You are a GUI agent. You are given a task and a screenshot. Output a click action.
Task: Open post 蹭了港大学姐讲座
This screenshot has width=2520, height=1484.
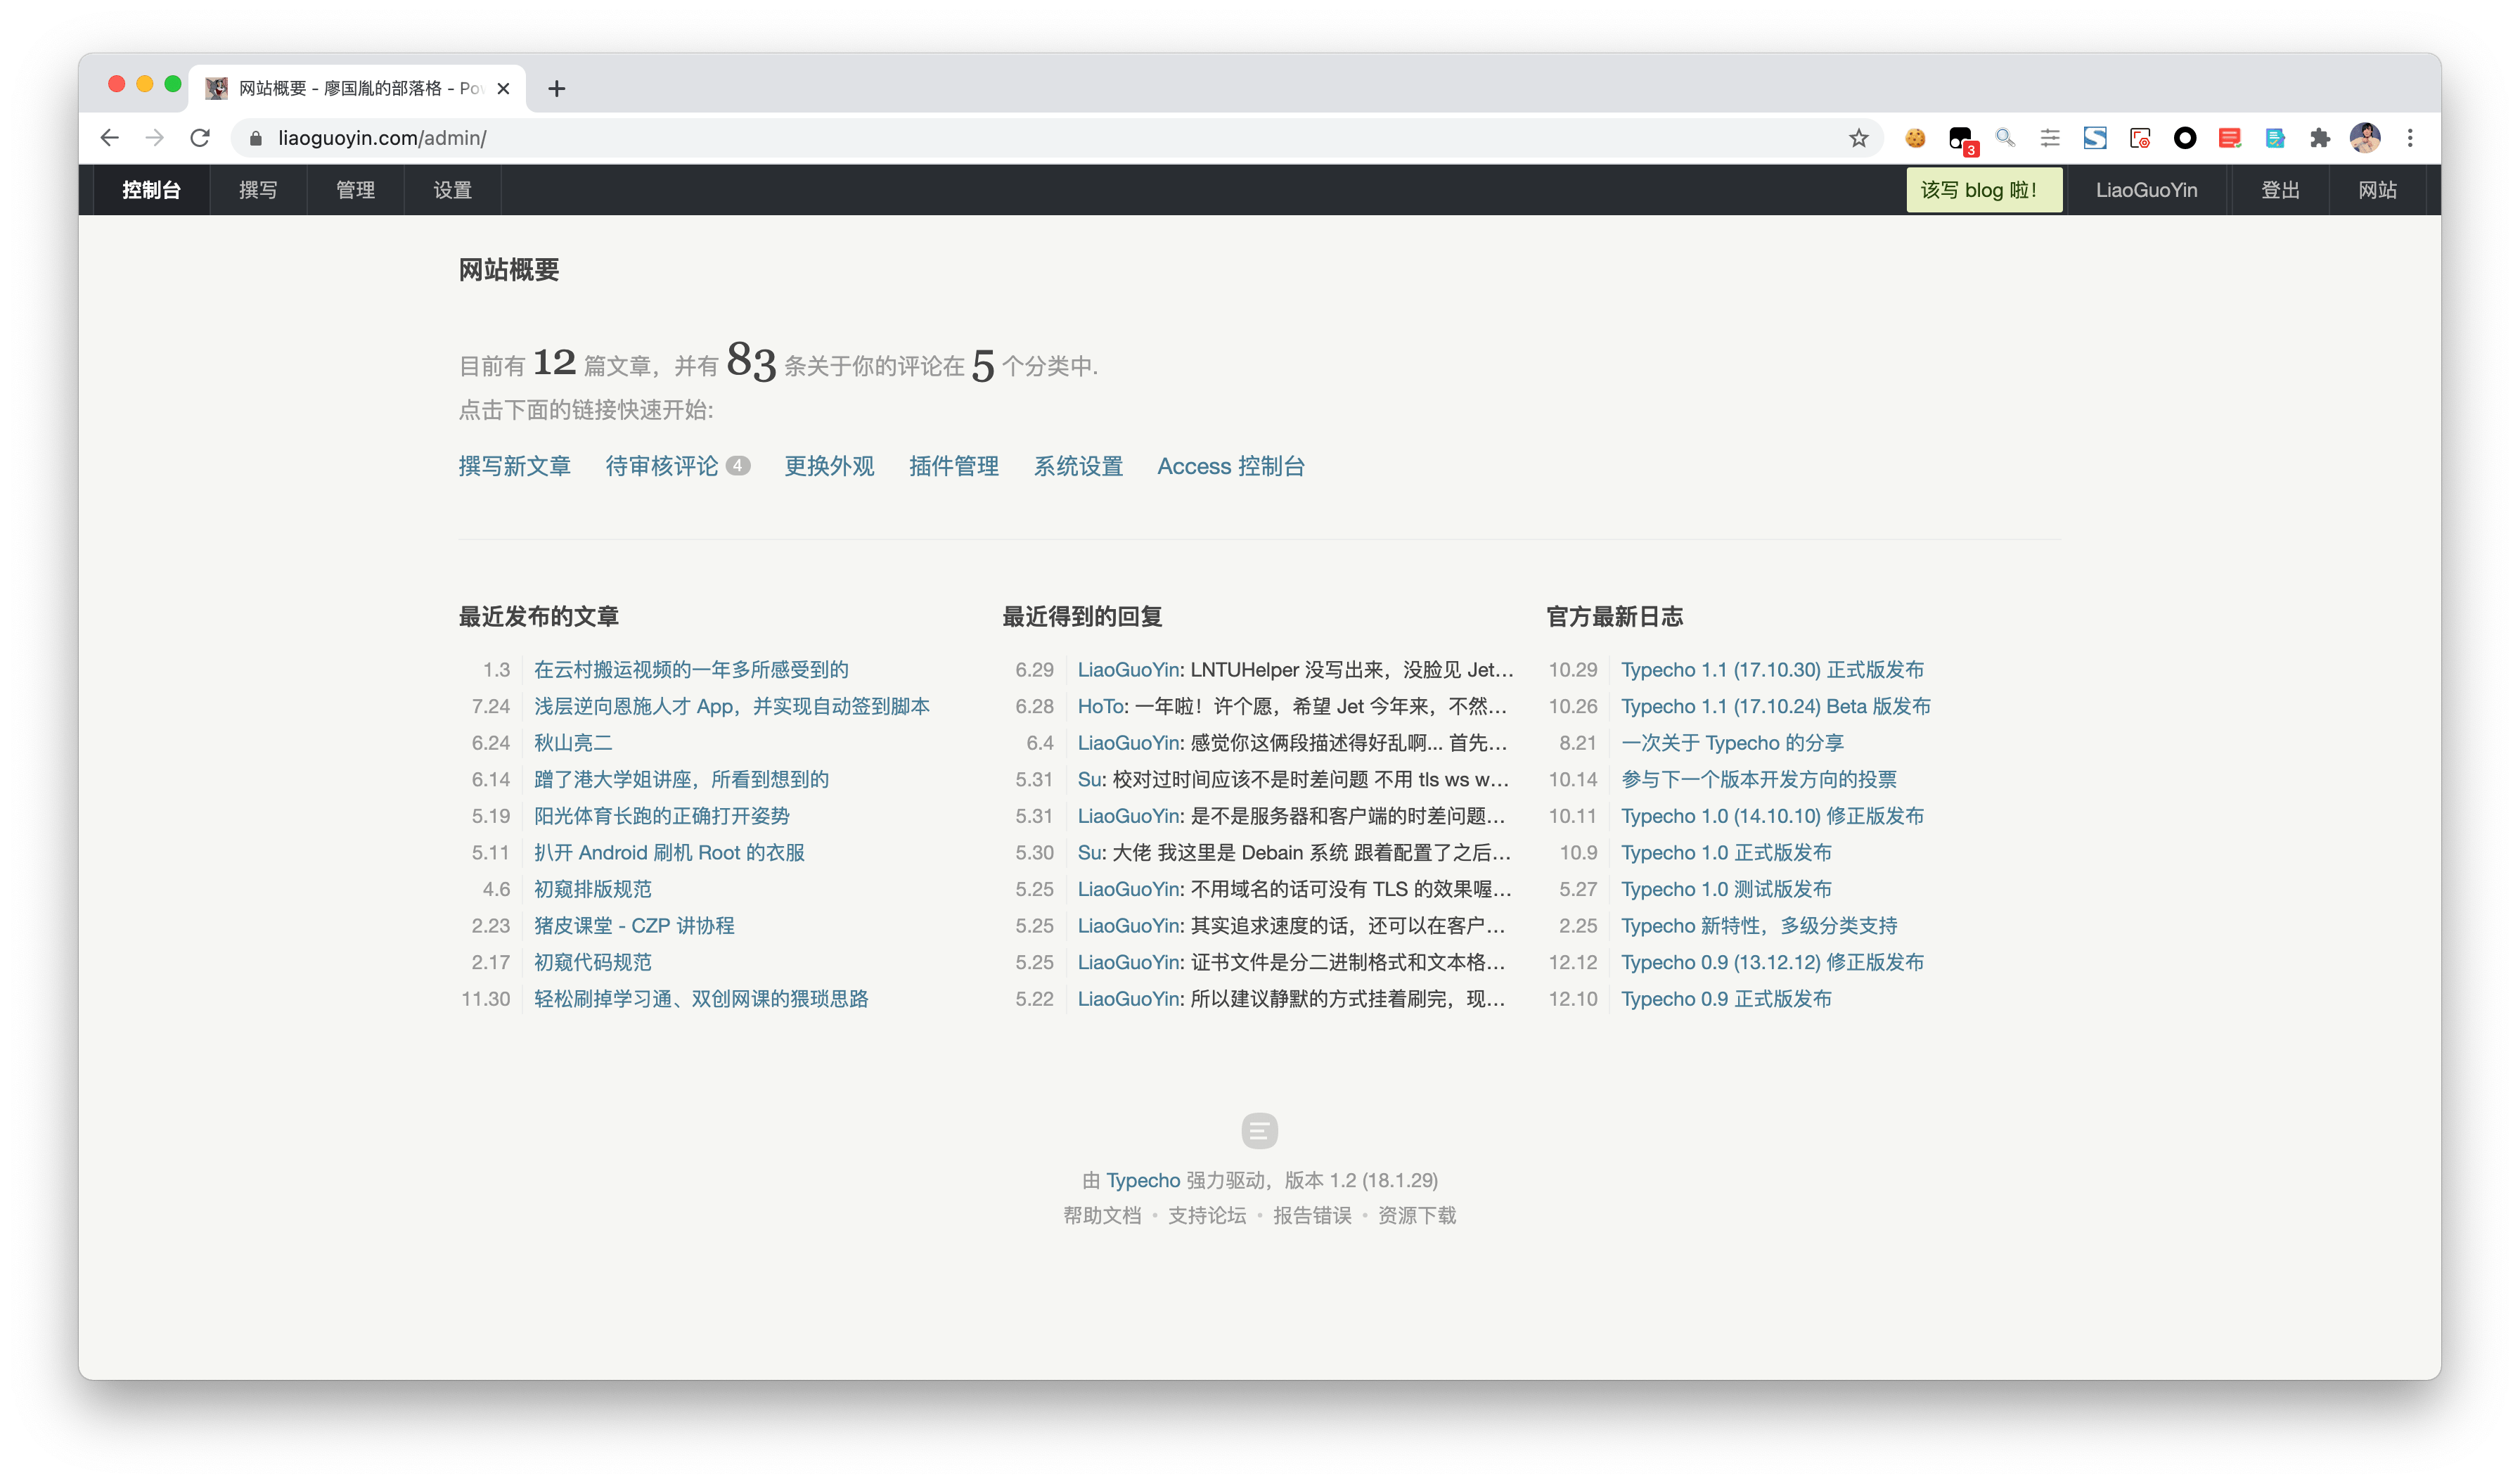coord(681,779)
